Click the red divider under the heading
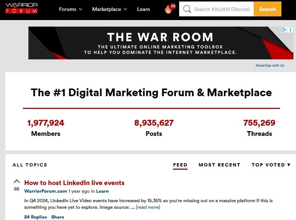Image resolution: width=296 pixels, height=220 pixels. [x=151, y=108]
